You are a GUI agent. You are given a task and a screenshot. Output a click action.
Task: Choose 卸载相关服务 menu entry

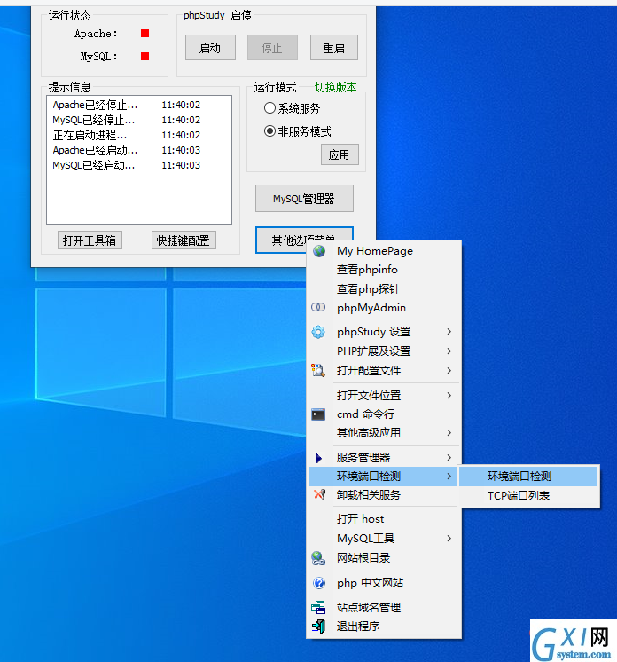point(383,495)
